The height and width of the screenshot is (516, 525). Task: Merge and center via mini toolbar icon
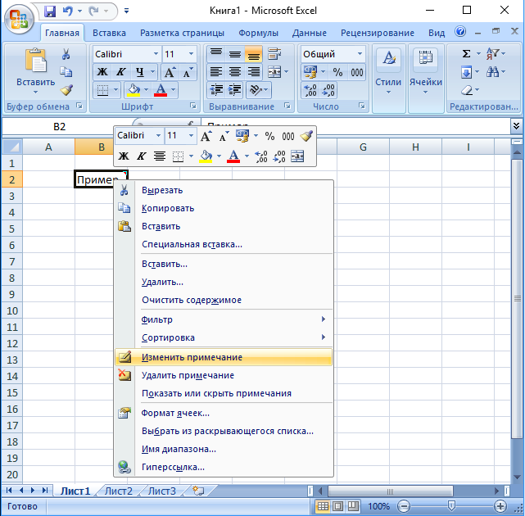tap(297, 156)
